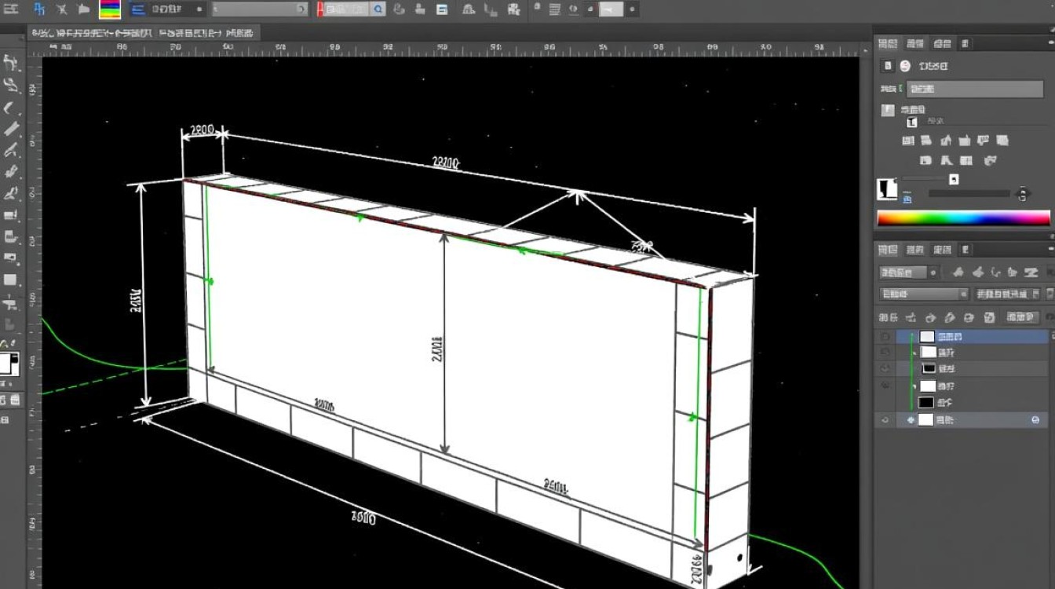The image size is (1055, 589).
Task: Click the first filter icon beside the layer kind dropdown
Action: [x=958, y=273]
